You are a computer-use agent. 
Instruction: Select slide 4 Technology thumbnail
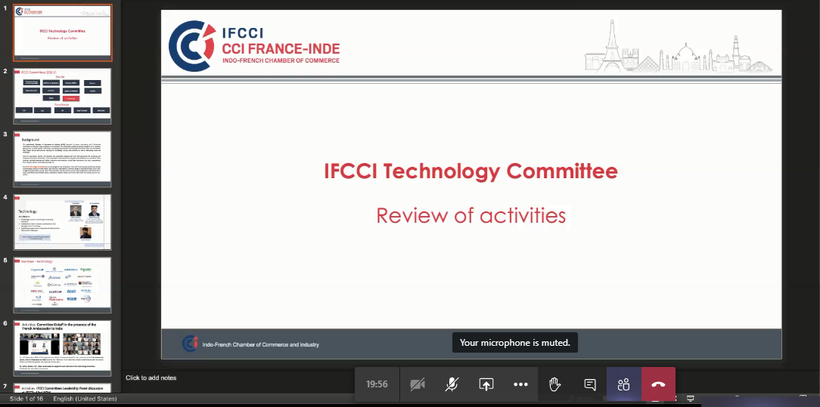click(64, 222)
